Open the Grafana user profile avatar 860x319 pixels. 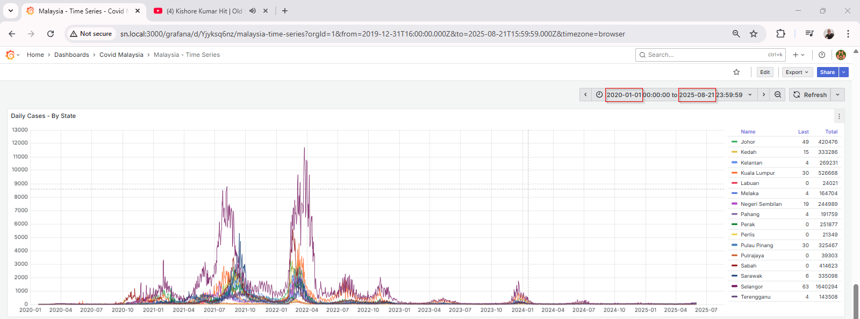tap(841, 55)
